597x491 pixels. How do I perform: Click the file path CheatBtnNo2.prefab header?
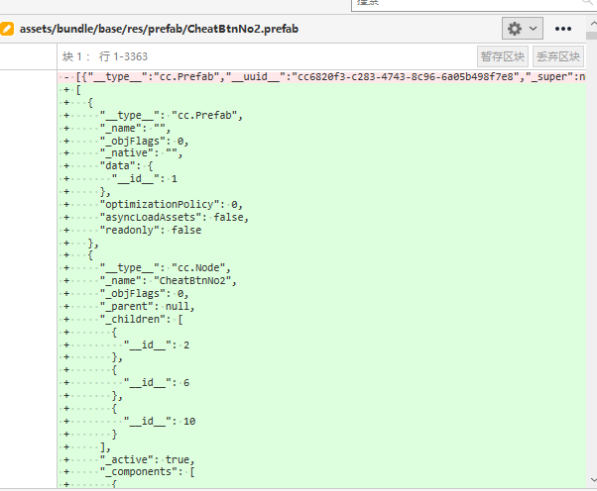pos(159,29)
